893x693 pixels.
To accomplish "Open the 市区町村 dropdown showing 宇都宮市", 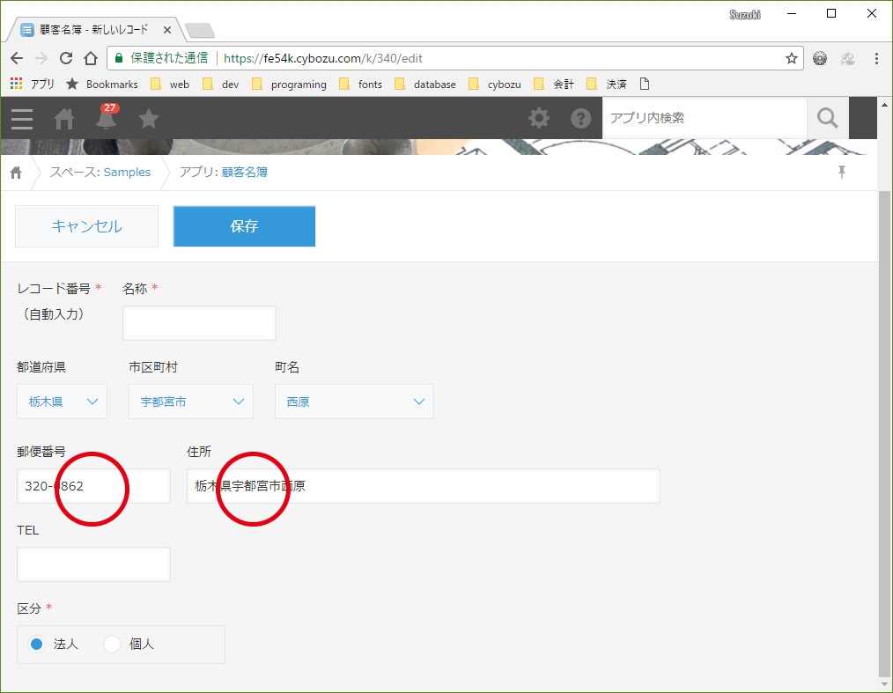I will pos(190,402).
